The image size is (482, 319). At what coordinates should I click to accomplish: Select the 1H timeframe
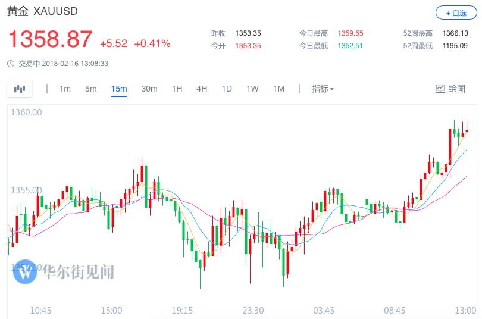click(177, 89)
